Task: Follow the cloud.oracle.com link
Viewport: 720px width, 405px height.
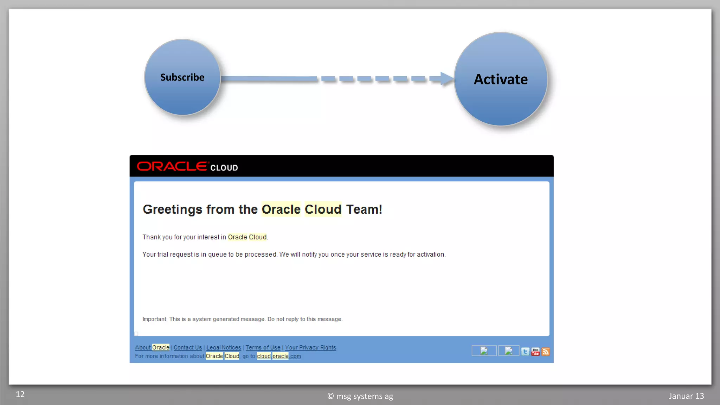Action: coord(279,356)
